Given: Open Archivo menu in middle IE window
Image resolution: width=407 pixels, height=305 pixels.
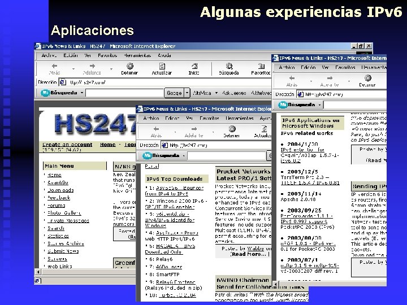Looking at the screenshot, I should [x=151, y=118].
